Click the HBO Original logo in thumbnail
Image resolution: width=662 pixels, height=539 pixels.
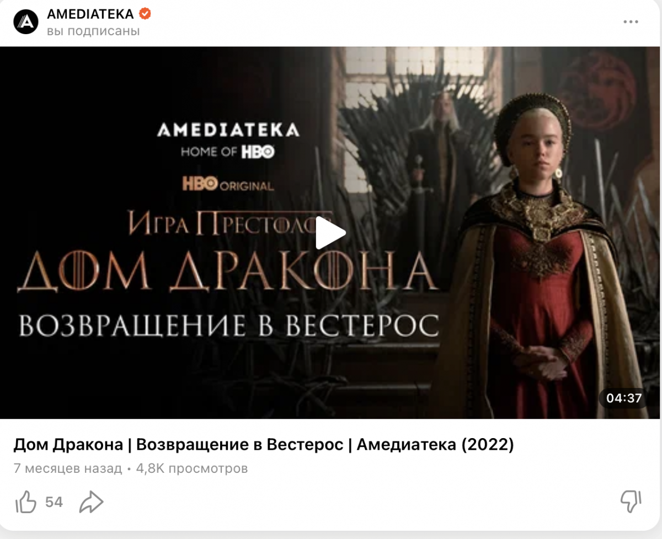tap(228, 185)
